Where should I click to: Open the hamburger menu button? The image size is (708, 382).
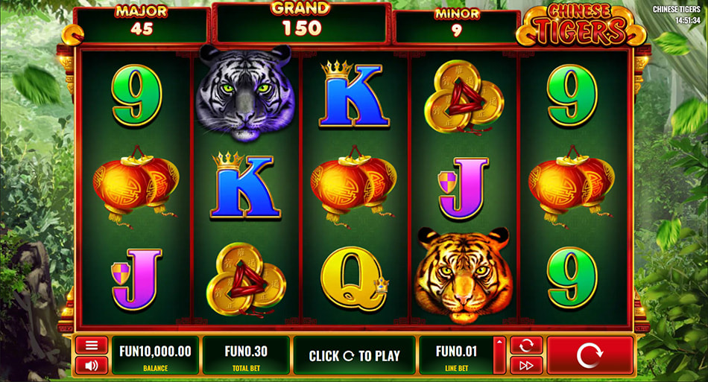pyautogui.click(x=92, y=346)
